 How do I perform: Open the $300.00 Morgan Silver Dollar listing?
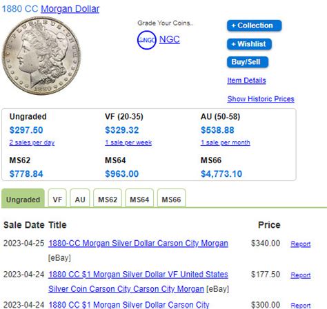(129, 305)
